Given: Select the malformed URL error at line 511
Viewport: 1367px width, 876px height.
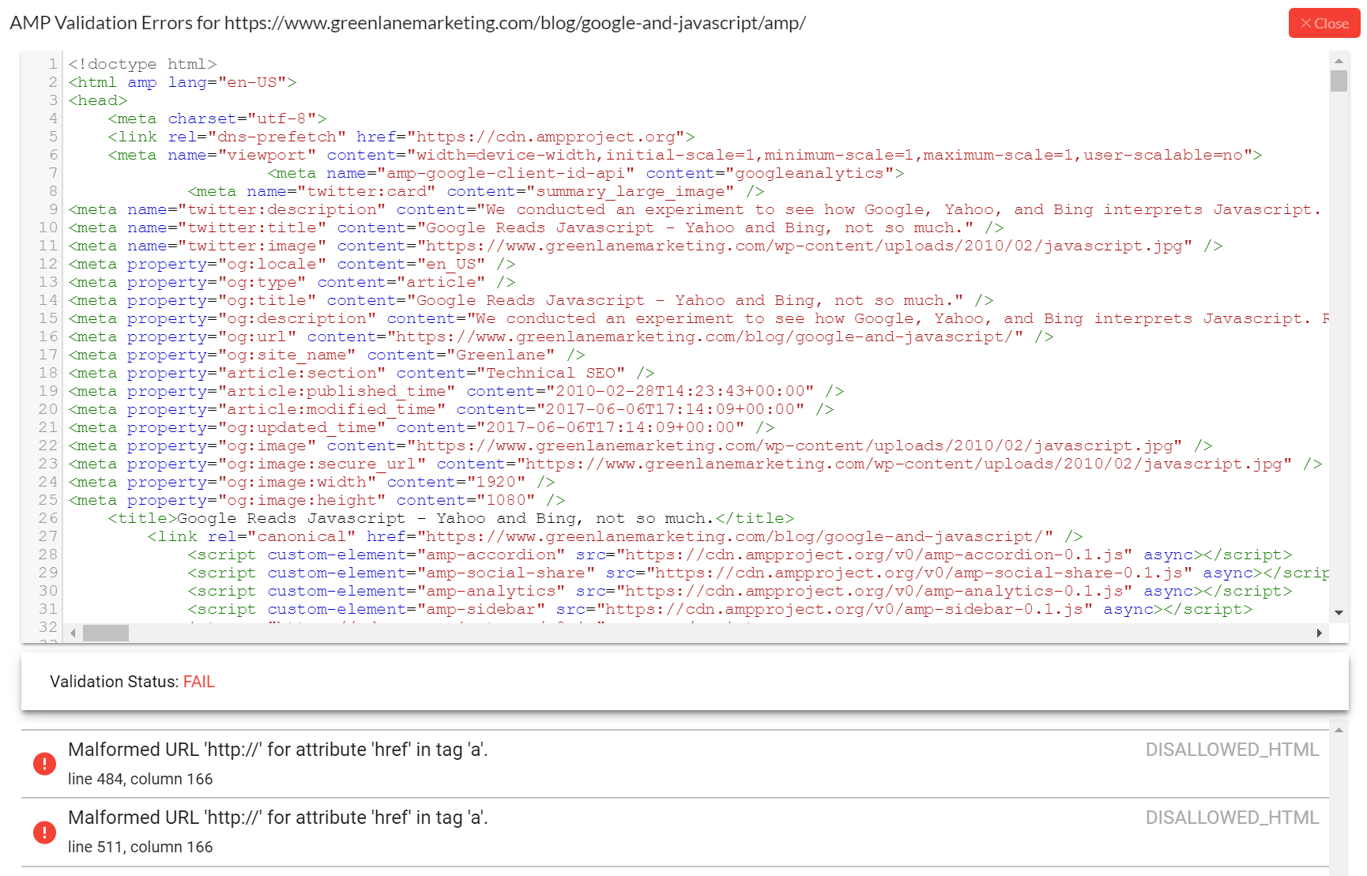Looking at the screenshot, I should pos(676,832).
